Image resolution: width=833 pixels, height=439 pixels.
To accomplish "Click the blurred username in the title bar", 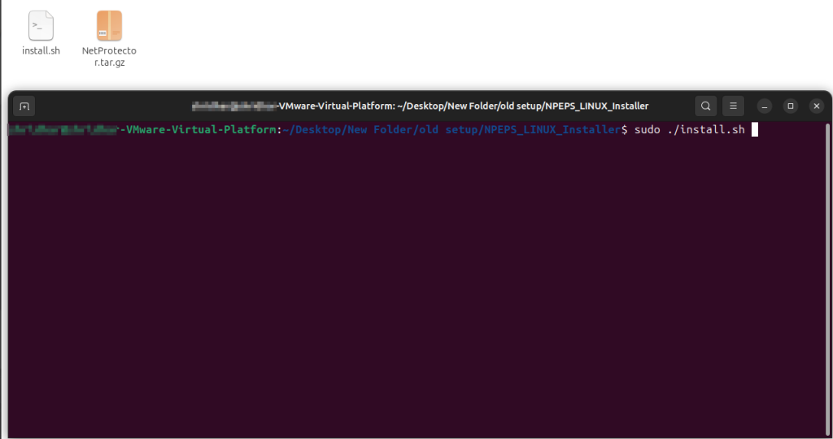I will pyautogui.click(x=233, y=106).
